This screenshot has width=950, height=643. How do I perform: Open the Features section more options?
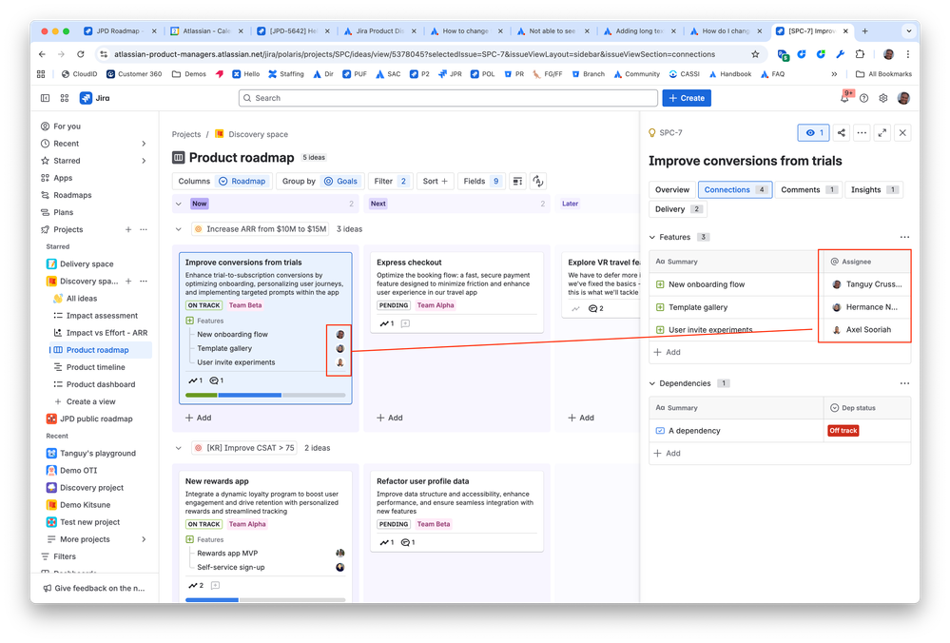904,238
